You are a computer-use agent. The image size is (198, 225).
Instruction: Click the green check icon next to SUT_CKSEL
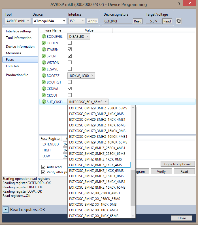tap(44, 102)
